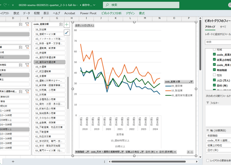Switch to the 表示 ribbon tab
This screenshot has width=231, height=165.
pyautogui.click(x=46, y=13)
